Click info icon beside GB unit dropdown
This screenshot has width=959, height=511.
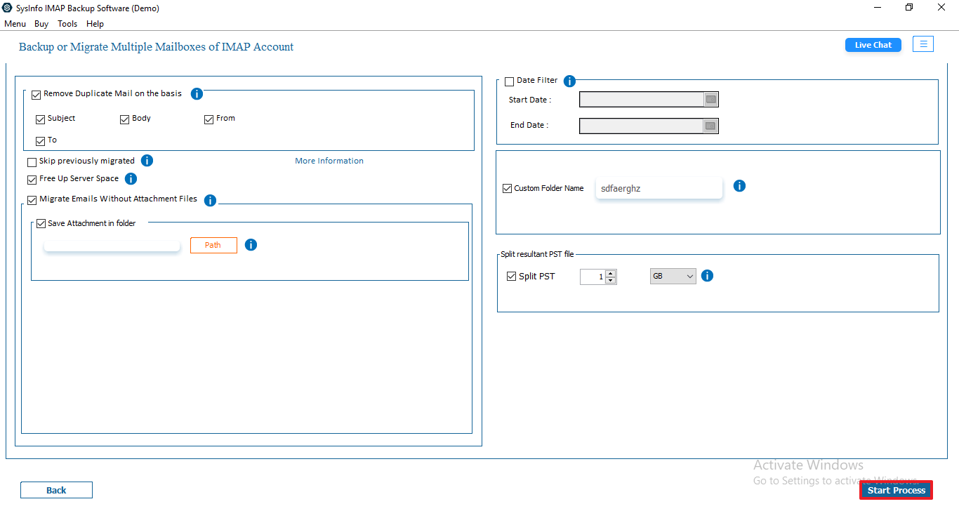click(707, 276)
